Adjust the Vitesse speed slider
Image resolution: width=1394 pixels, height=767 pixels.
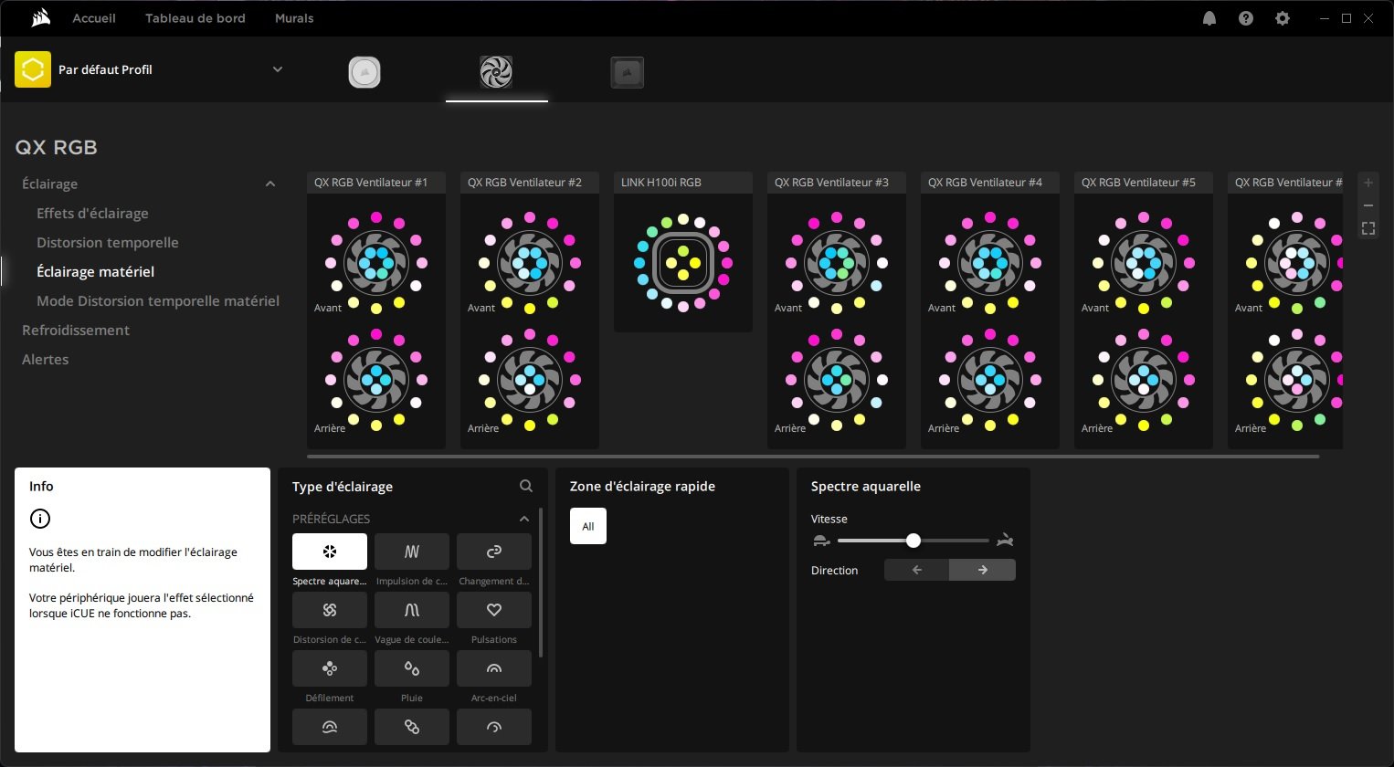pos(913,541)
